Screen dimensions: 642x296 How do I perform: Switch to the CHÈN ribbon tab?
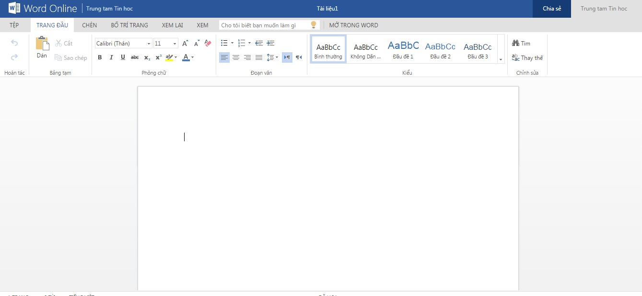[x=89, y=25]
